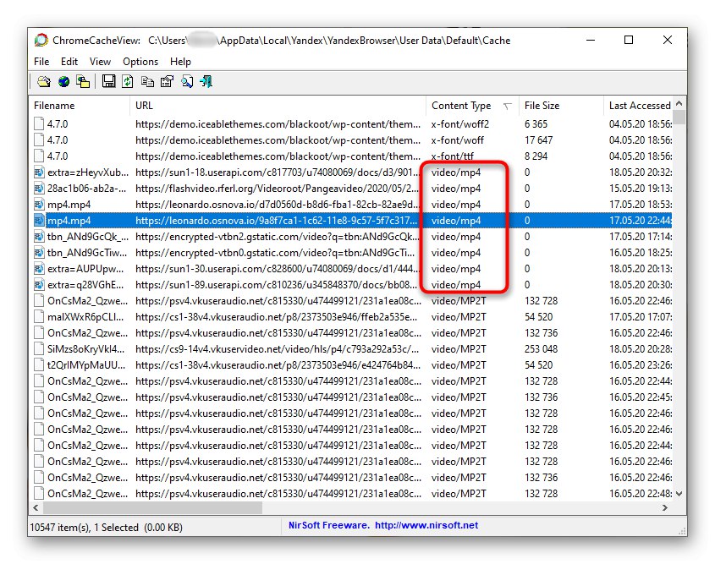This screenshot has height=564, width=715.
Task: Click the file size 253 048 cell
Action: click(541, 349)
